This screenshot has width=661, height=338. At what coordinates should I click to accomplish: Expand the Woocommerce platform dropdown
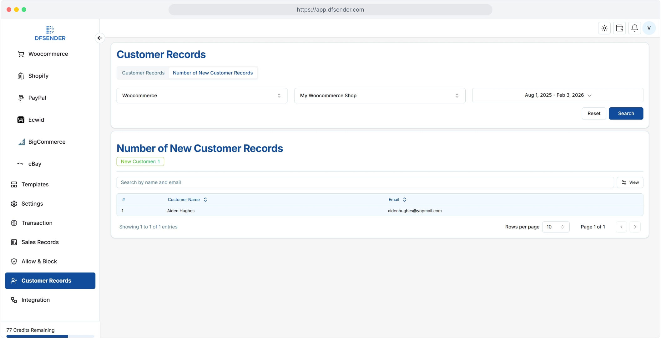(x=202, y=95)
